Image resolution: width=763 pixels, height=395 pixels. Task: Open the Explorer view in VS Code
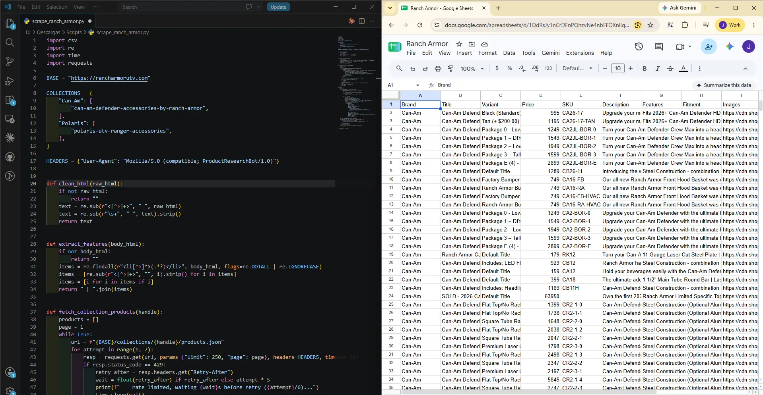(10, 24)
